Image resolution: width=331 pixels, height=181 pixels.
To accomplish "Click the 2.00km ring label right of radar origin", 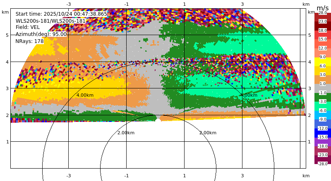I will (208, 133).
